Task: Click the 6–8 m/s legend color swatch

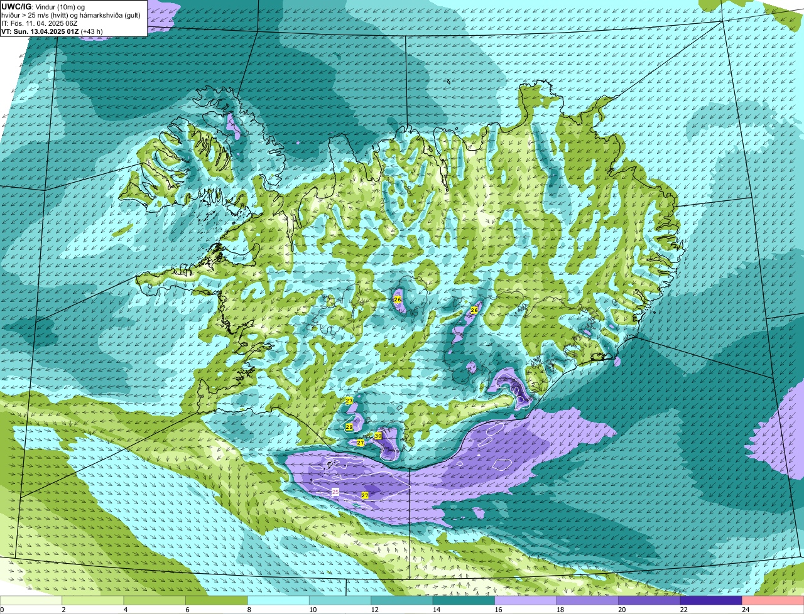Action: [217, 601]
